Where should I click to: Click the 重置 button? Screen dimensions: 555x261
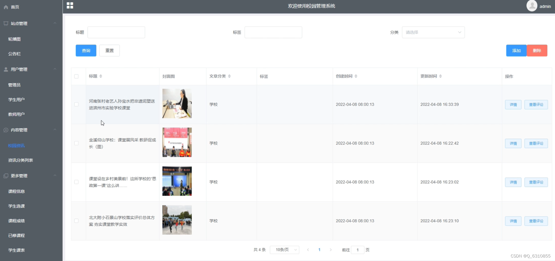109,50
